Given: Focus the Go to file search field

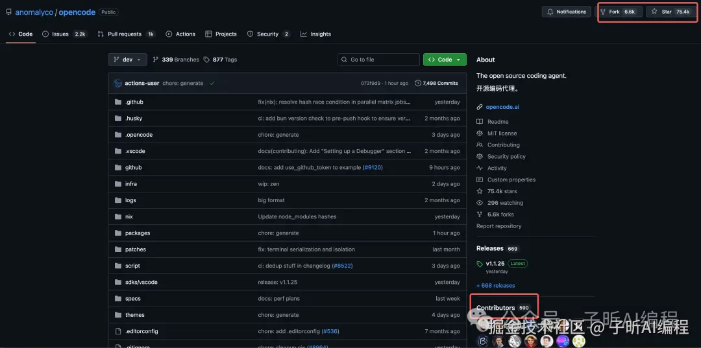Looking at the screenshot, I should pyautogui.click(x=378, y=60).
